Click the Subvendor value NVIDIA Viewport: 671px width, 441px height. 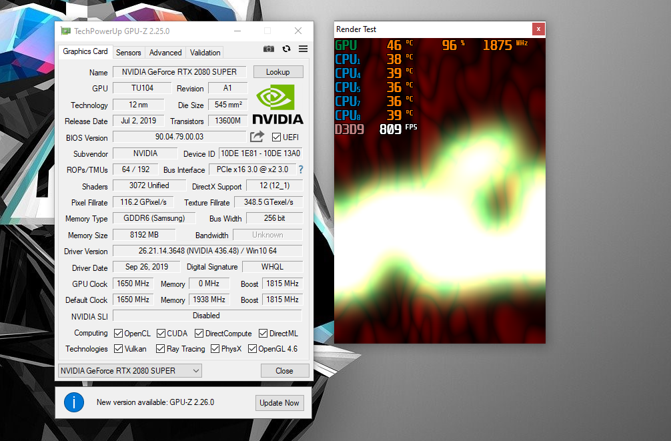(145, 153)
